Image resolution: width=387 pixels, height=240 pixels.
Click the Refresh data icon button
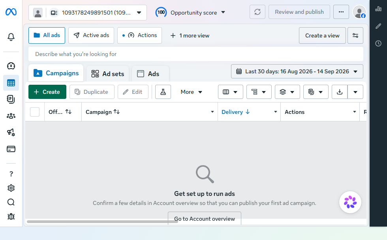(257, 12)
